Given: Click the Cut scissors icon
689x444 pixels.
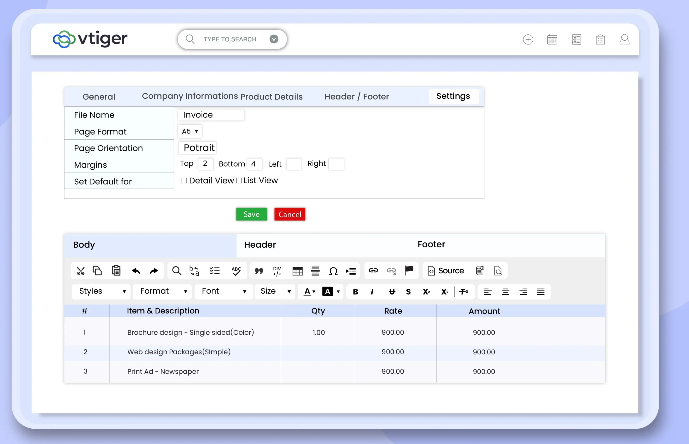Looking at the screenshot, I should (x=80, y=271).
